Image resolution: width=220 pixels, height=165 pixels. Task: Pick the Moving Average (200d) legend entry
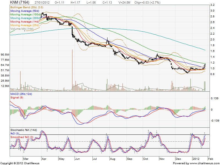[x=26, y=18]
